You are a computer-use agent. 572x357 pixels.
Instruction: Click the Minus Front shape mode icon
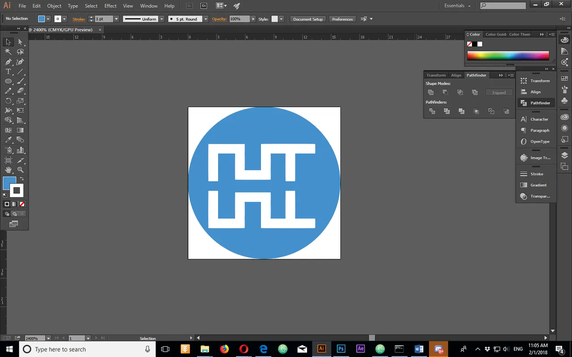[446, 92]
